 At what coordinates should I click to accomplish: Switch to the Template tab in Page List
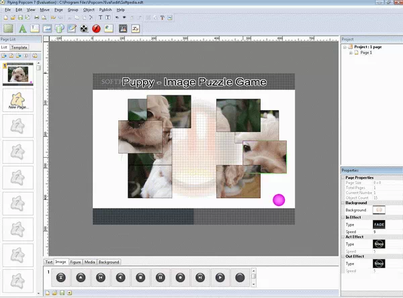click(x=19, y=48)
